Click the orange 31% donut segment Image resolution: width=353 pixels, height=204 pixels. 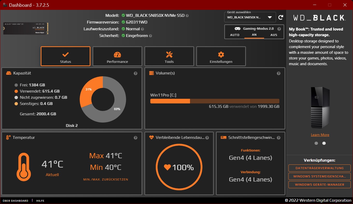(88, 90)
